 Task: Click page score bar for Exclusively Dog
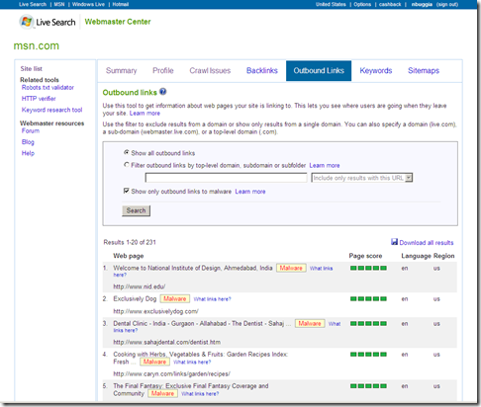point(368,298)
